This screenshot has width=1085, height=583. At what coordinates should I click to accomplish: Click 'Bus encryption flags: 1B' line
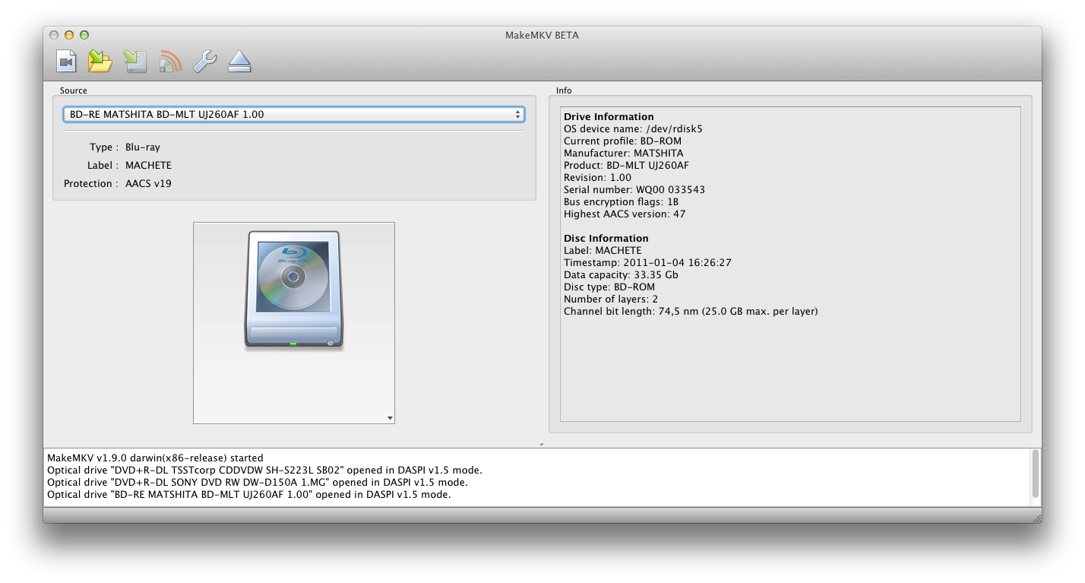click(621, 202)
